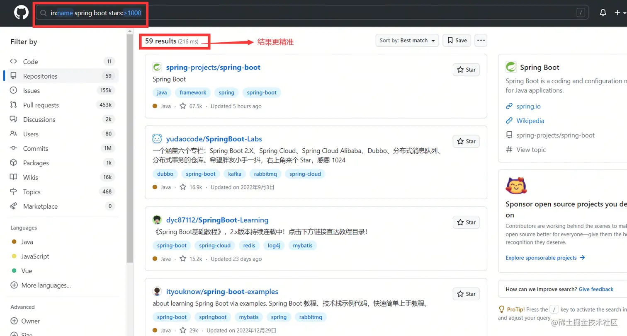Open dyc87112/SpringBoot-Learning repository

(217, 220)
